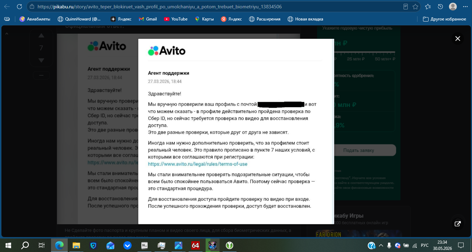Click the pikabu.ru address bar URL
This screenshot has height=252, width=472.
click(x=159, y=7)
